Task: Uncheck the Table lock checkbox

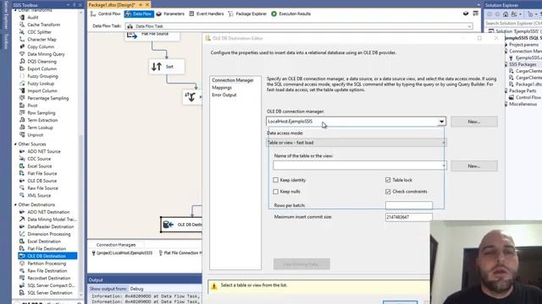Action: (388, 180)
